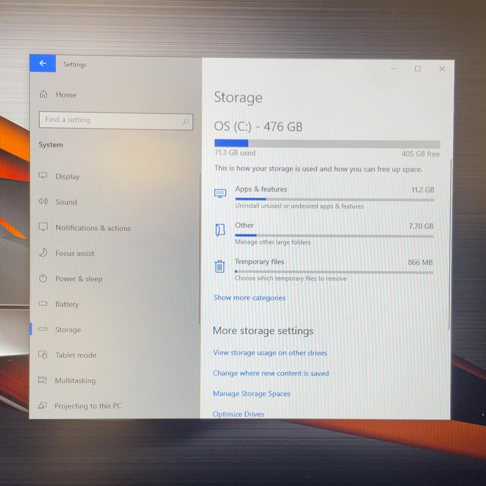Click the Storage drive icon in sidebar
486x486 pixels.
[43, 329]
